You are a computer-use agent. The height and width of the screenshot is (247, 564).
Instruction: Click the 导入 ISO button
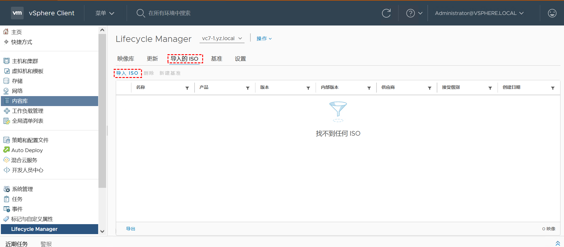127,73
